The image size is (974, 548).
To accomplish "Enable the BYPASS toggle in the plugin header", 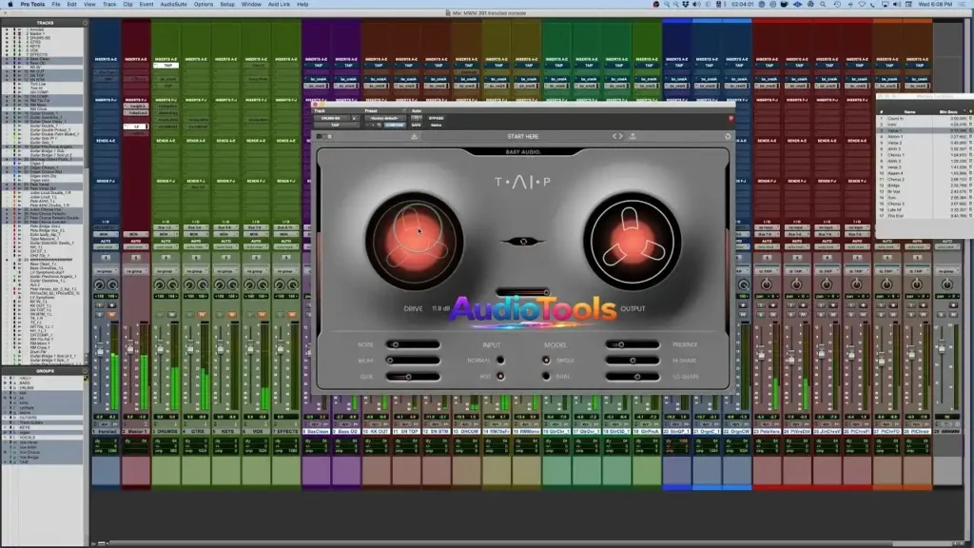I will point(436,118).
